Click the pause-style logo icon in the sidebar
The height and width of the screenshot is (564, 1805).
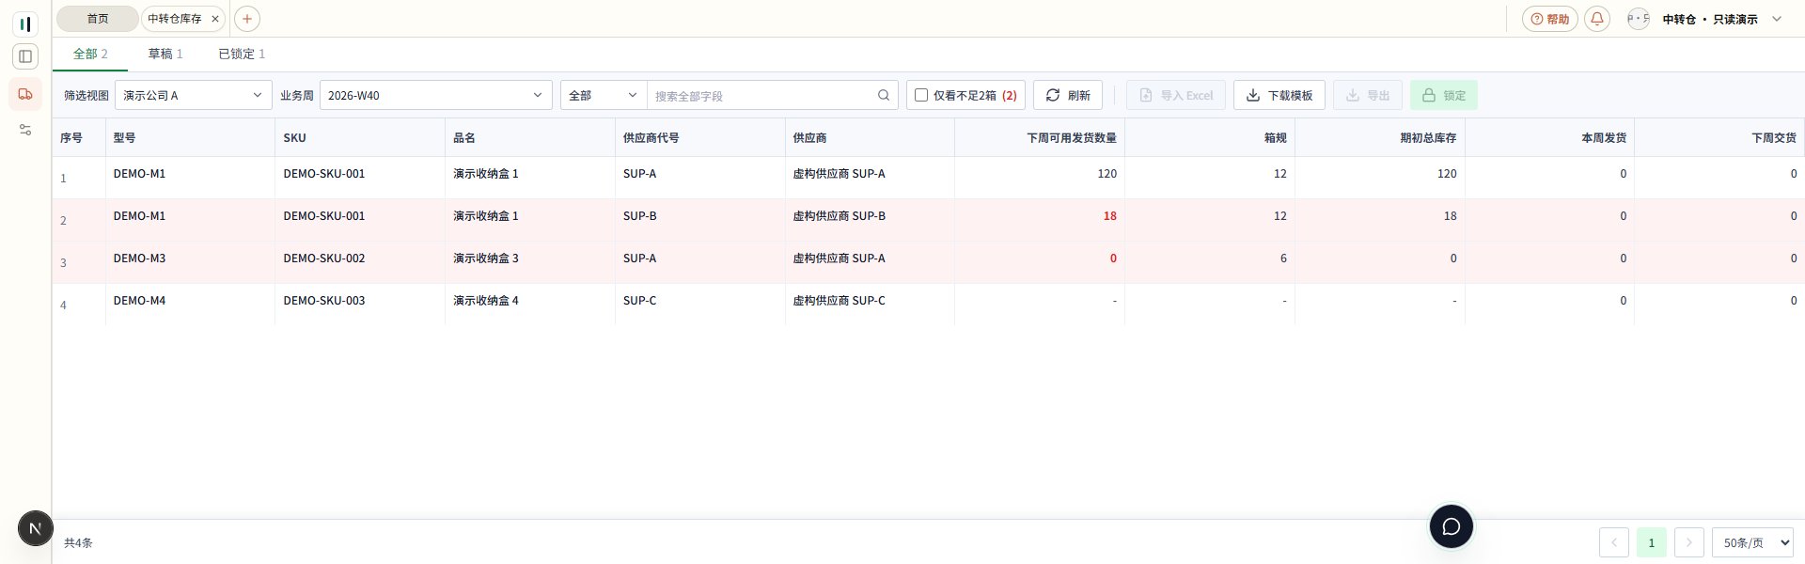(x=25, y=23)
